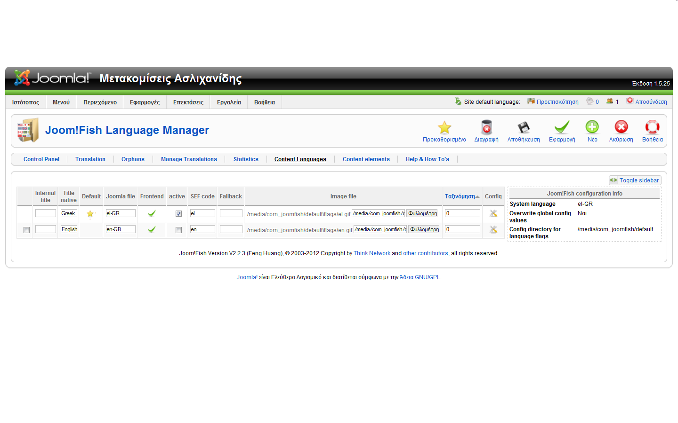Open Content elements tab

pyautogui.click(x=366, y=159)
